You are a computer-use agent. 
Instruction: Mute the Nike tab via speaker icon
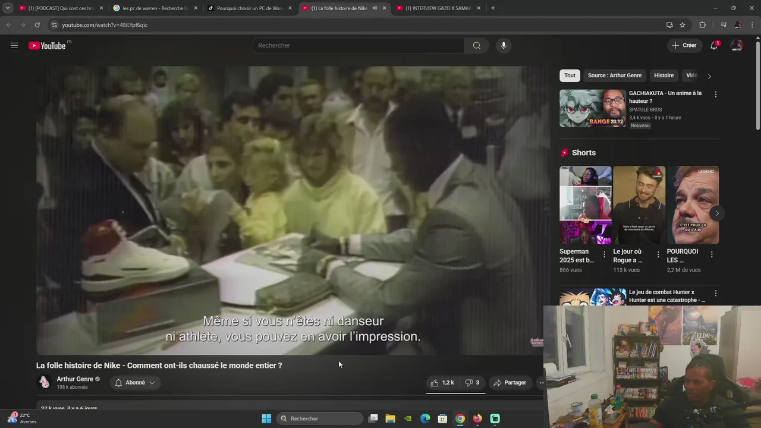tap(375, 8)
